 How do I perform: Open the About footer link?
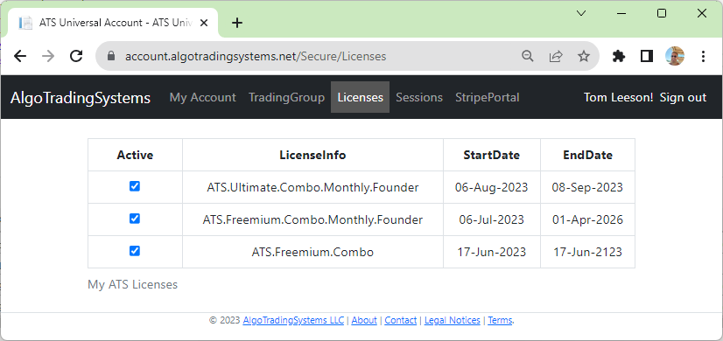pyautogui.click(x=364, y=320)
